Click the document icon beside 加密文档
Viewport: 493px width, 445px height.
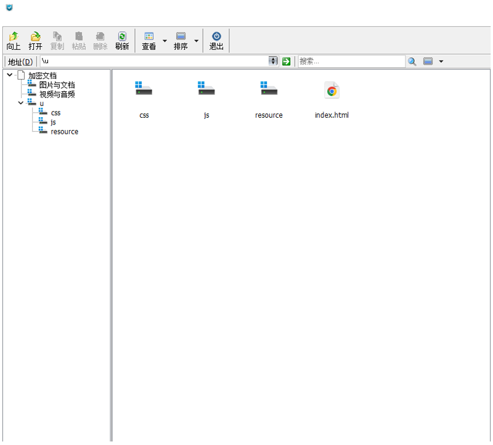tap(21, 75)
